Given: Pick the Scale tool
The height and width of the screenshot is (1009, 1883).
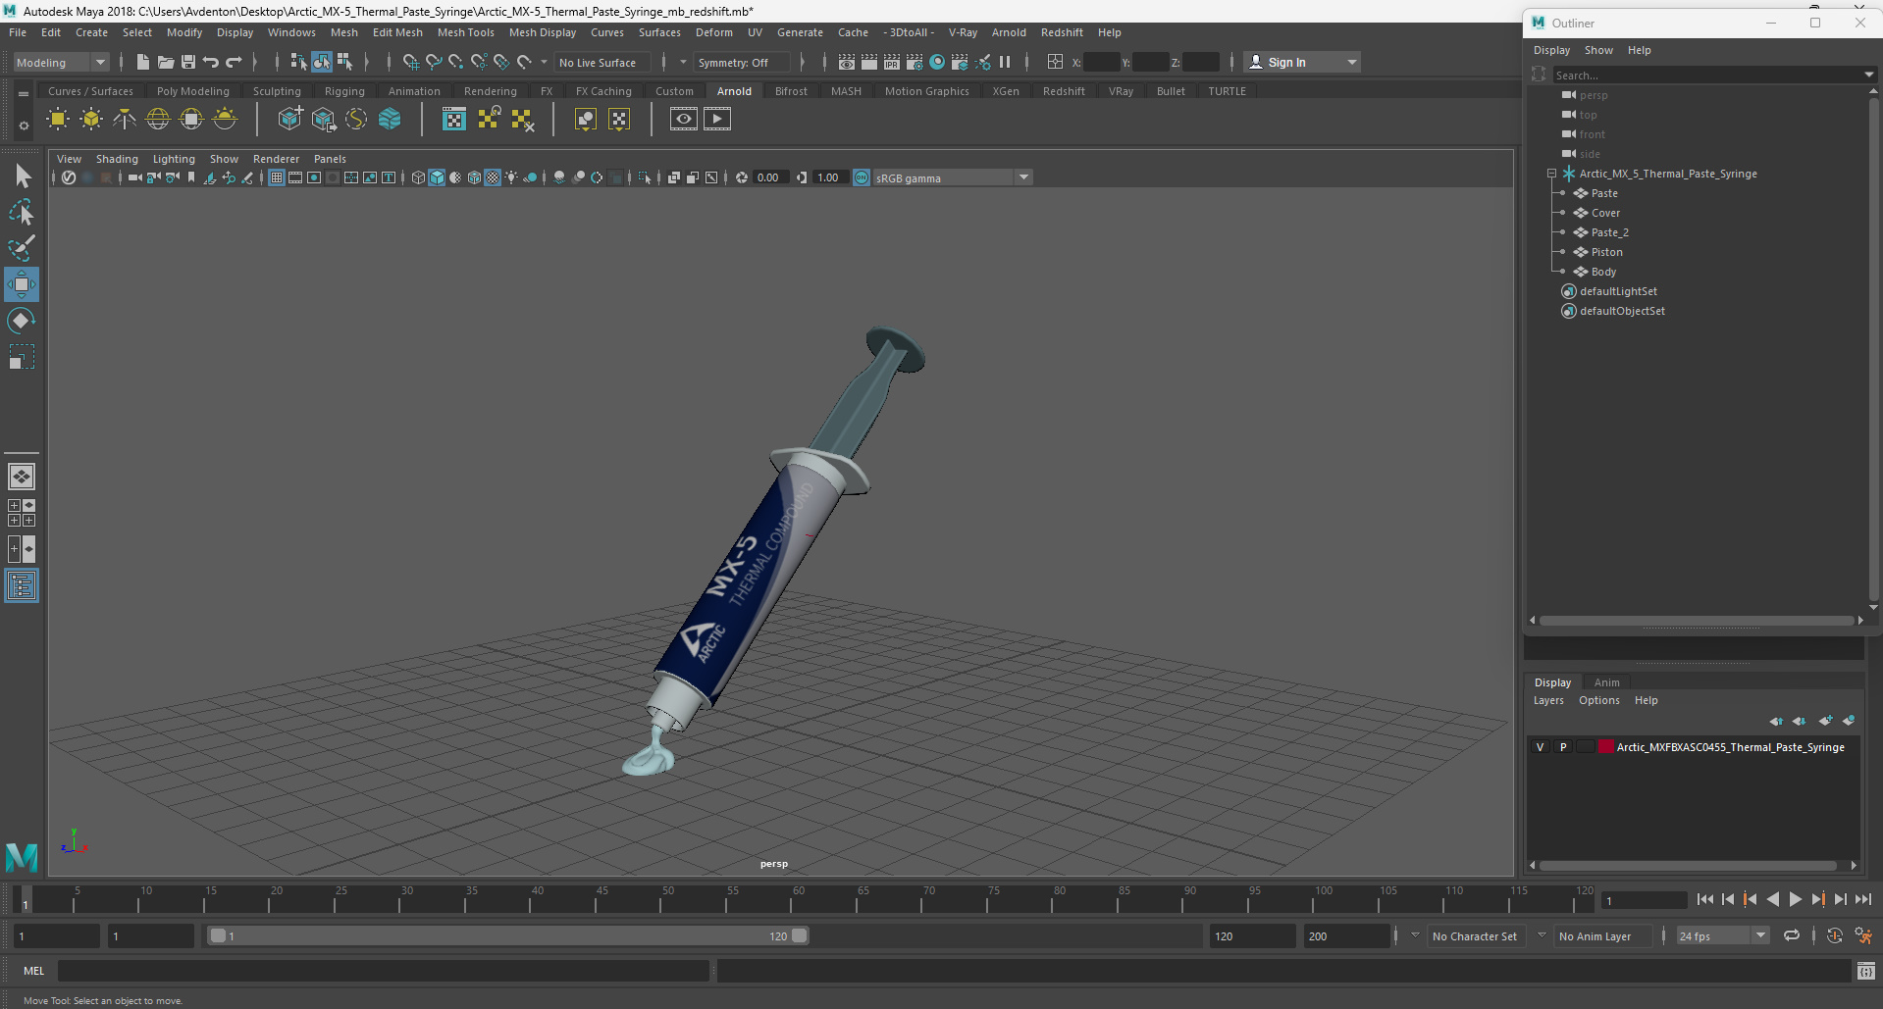Looking at the screenshot, I should (x=22, y=357).
